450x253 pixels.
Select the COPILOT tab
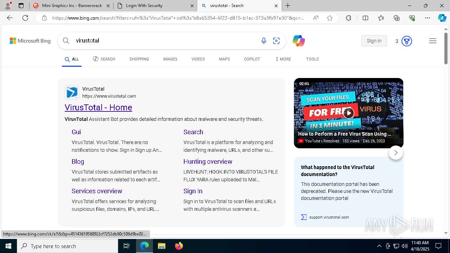point(252,59)
